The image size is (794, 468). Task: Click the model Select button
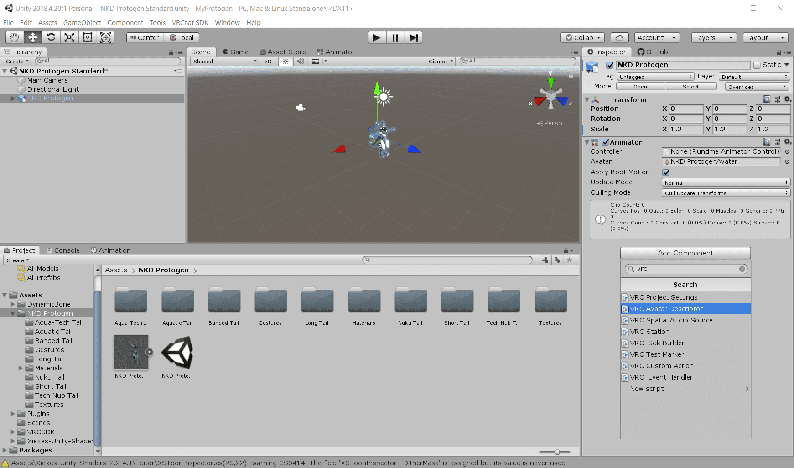click(x=690, y=87)
